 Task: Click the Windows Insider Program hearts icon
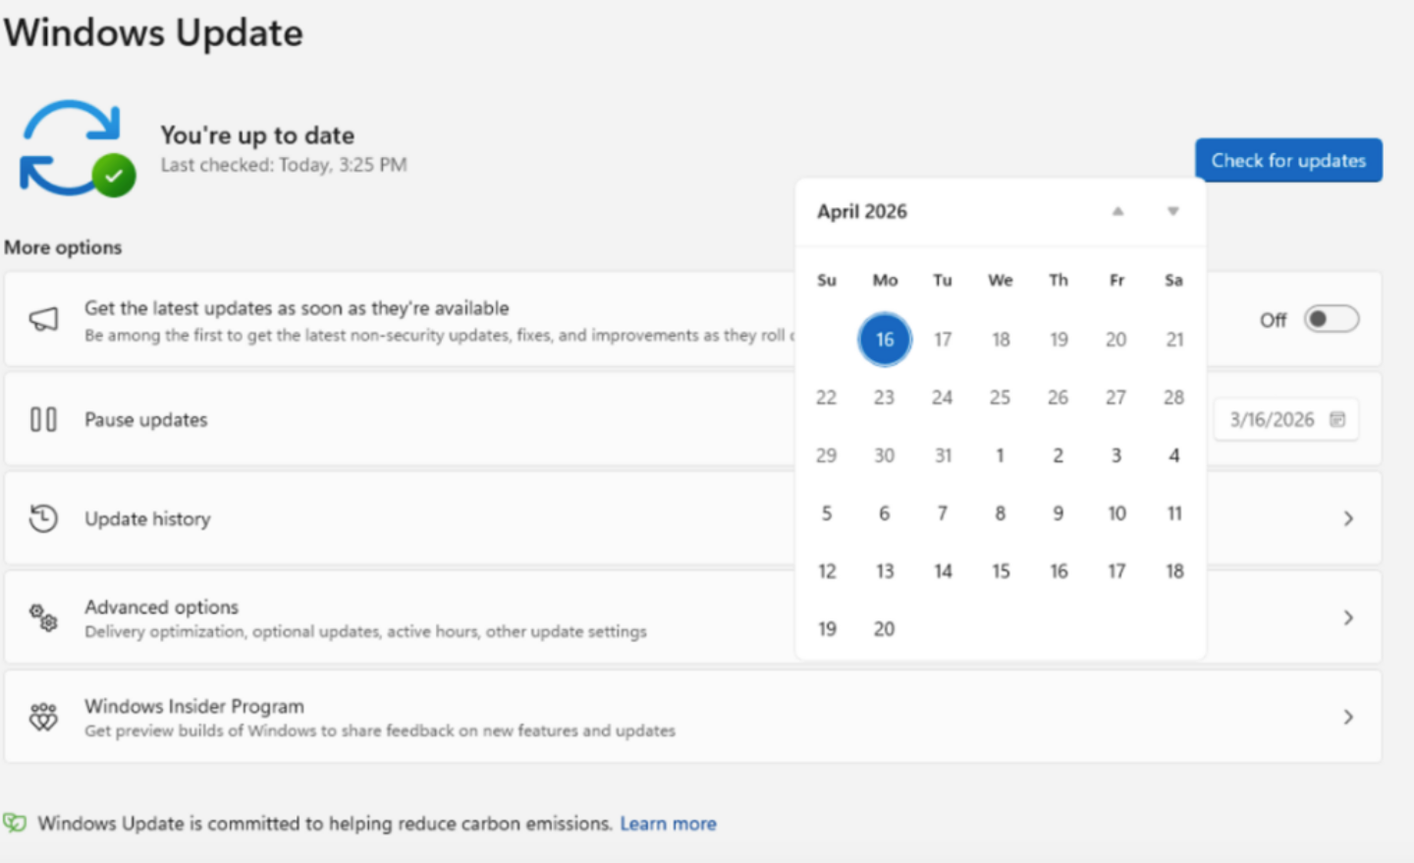43,717
